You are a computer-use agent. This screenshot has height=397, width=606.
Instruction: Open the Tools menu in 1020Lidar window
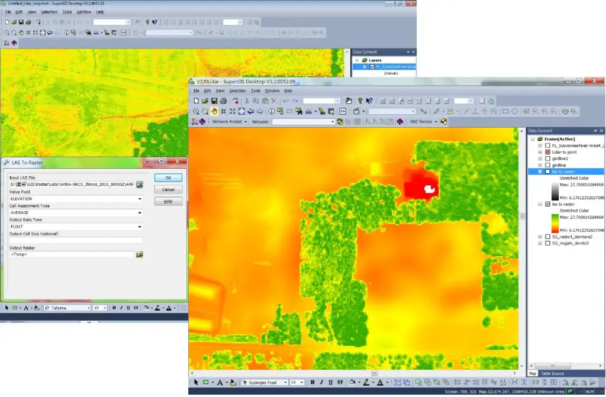(x=256, y=91)
